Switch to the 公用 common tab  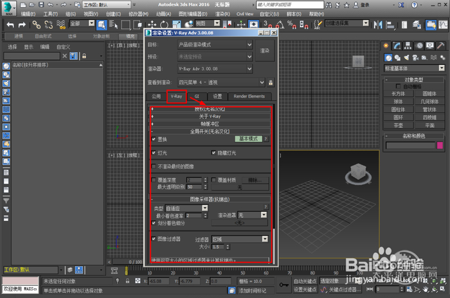[x=156, y=96]
